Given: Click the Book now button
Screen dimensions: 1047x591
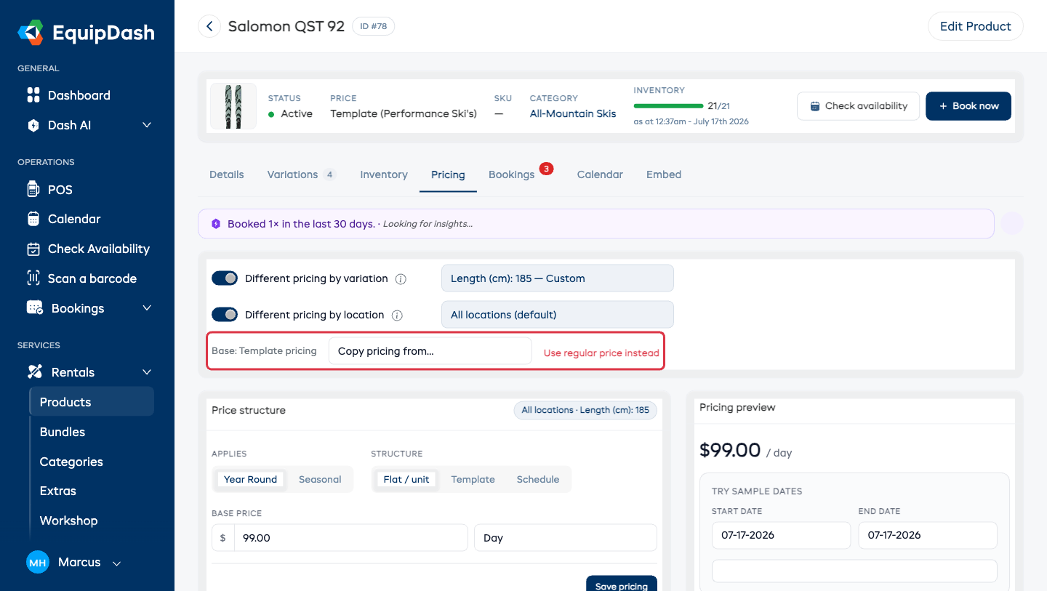Looking at the screenshot, I should 968,106.
